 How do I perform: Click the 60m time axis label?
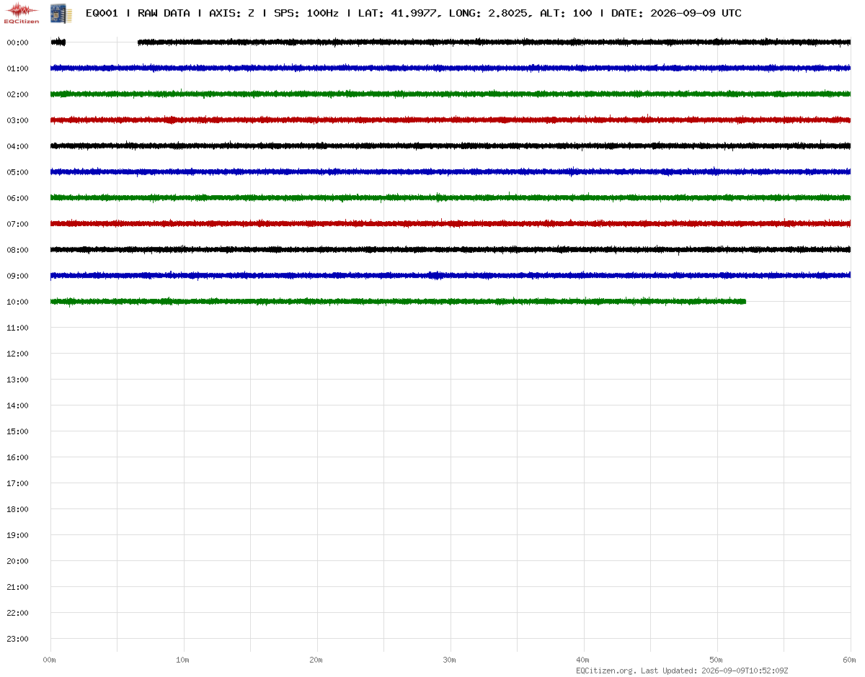point(849,660)
